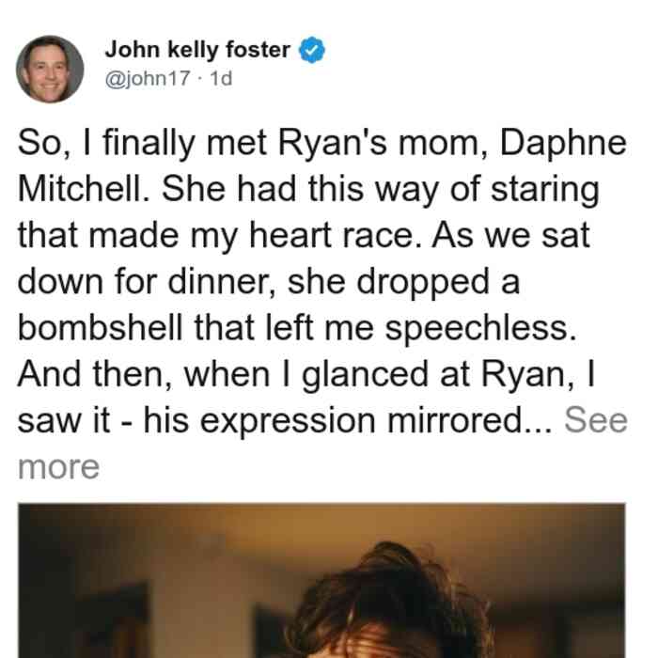Click the dark-haired person in the photo
Viewport: 658px width, 658px height.
pyautogui.click(x=388, y=601)
